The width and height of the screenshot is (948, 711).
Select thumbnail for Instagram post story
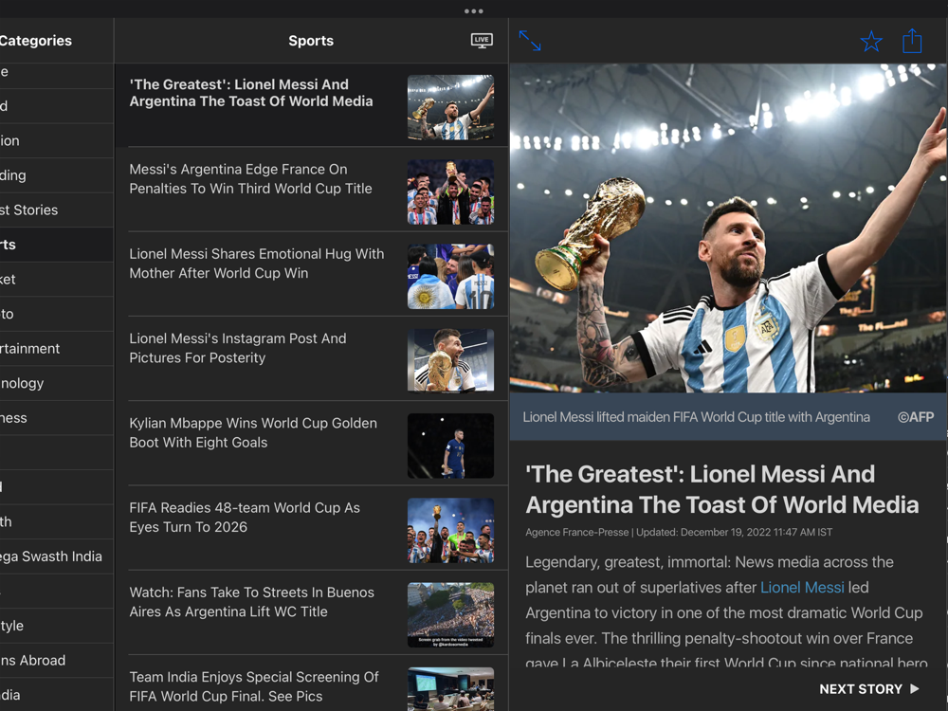(450, 361)
